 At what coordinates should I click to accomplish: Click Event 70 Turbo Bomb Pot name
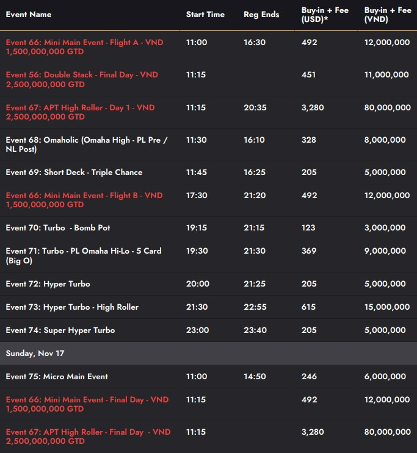point(58,228)
